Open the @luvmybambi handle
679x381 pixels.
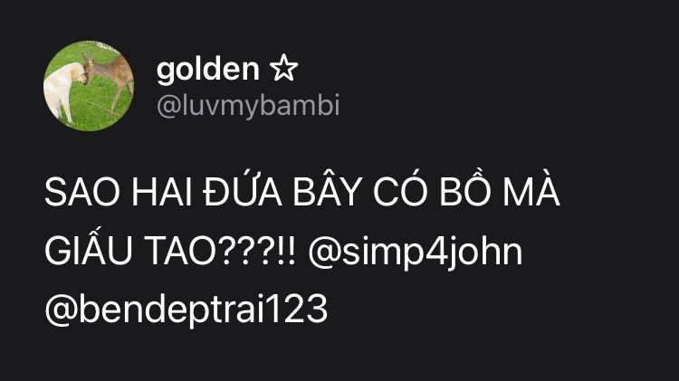coord(248,106)
